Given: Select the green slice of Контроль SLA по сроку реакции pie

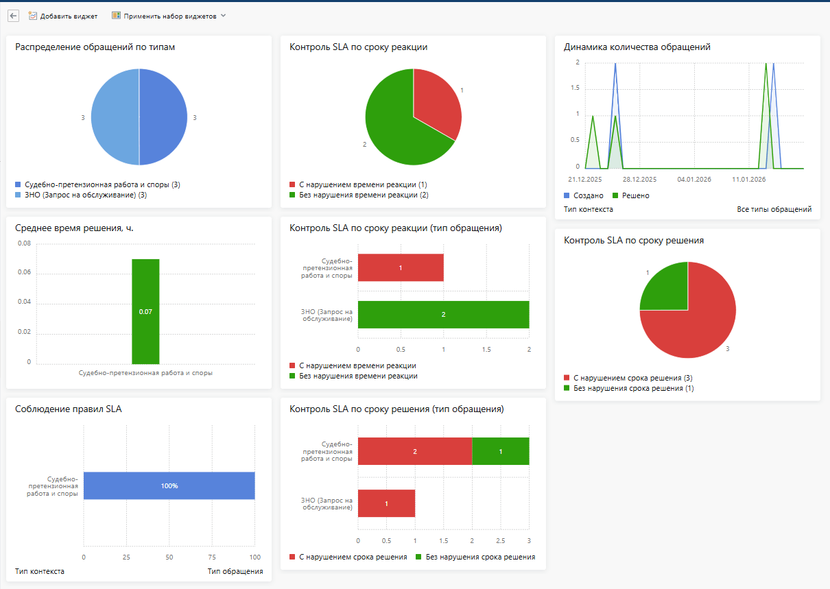Looking at the screenshot, I should [x=398, y=130].
